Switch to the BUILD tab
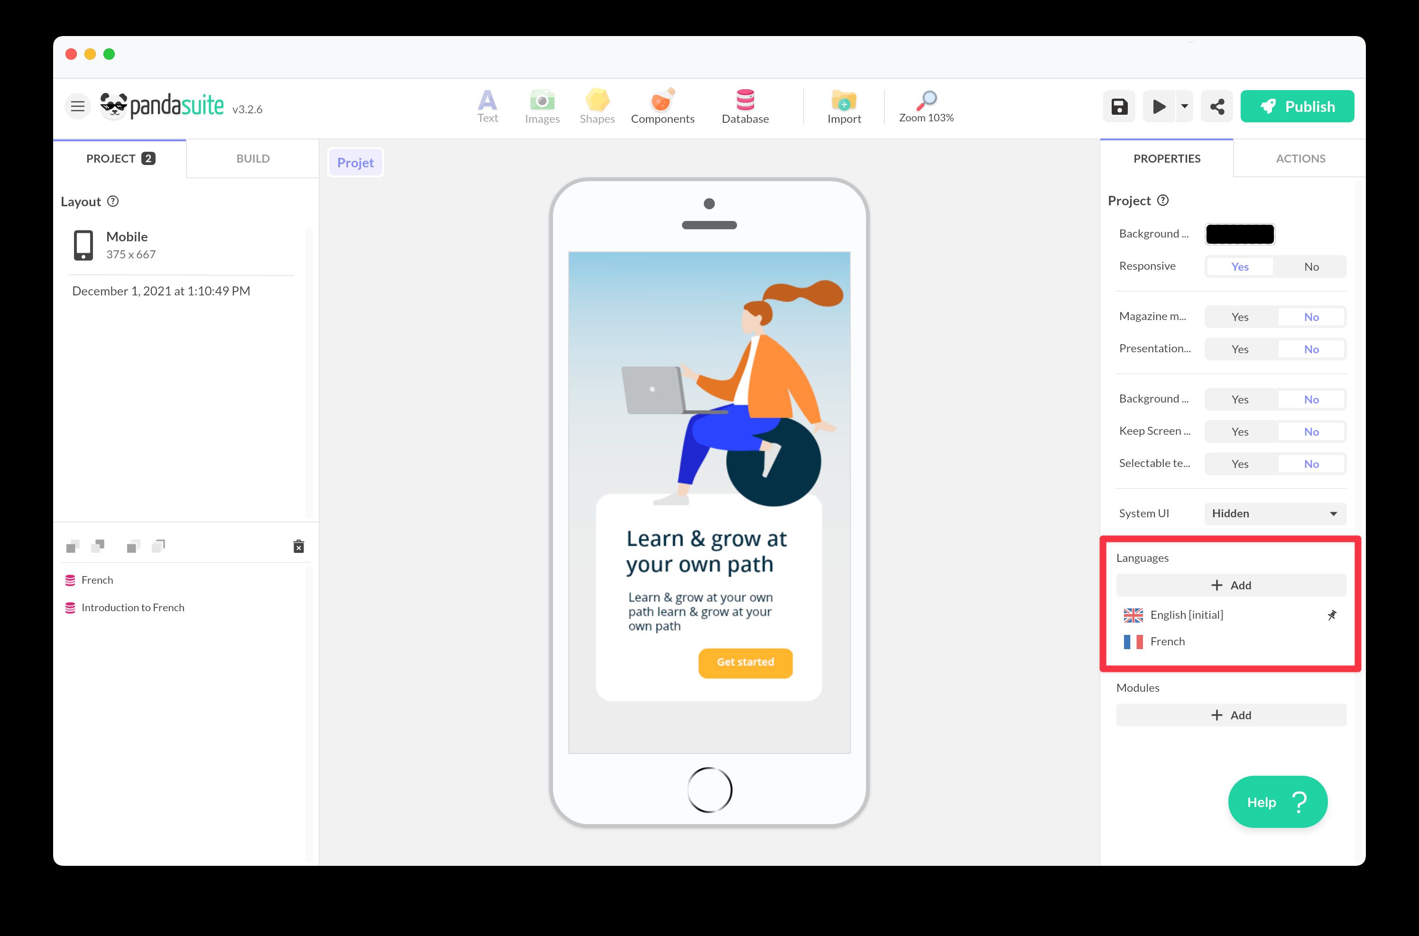The width and height of the screenshot is (1419, 936). (252, 159)
